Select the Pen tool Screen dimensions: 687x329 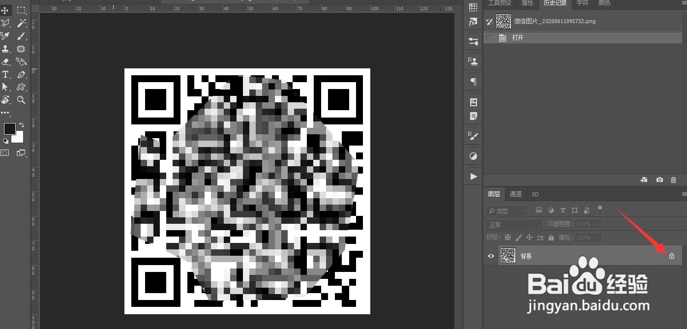pos(21,74)
